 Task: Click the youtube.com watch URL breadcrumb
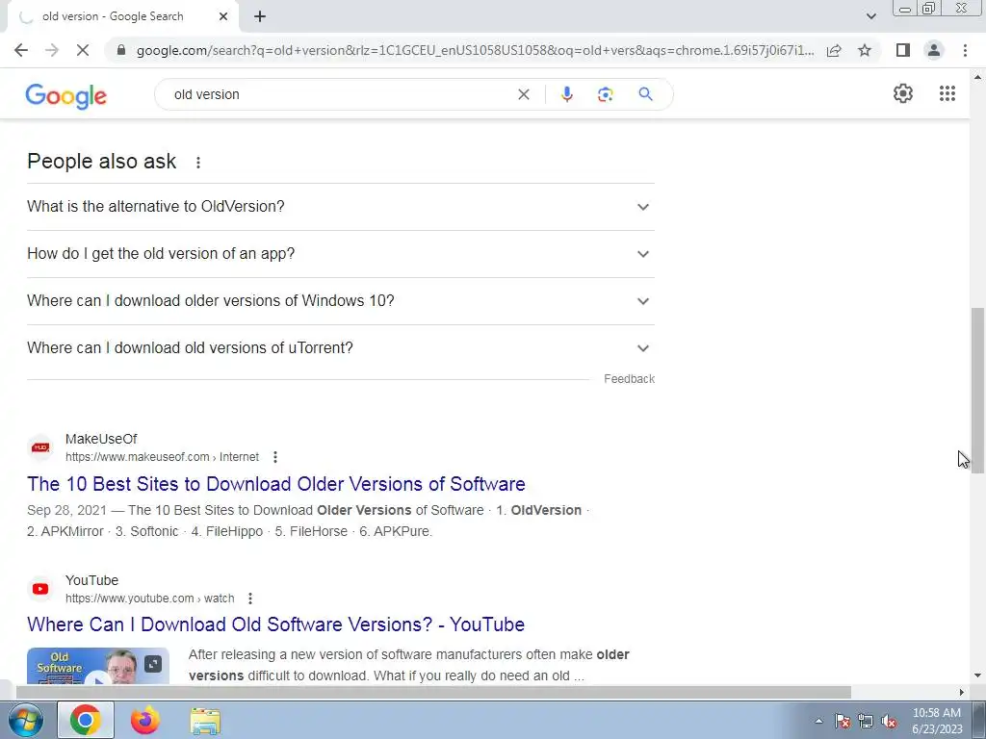149,599
